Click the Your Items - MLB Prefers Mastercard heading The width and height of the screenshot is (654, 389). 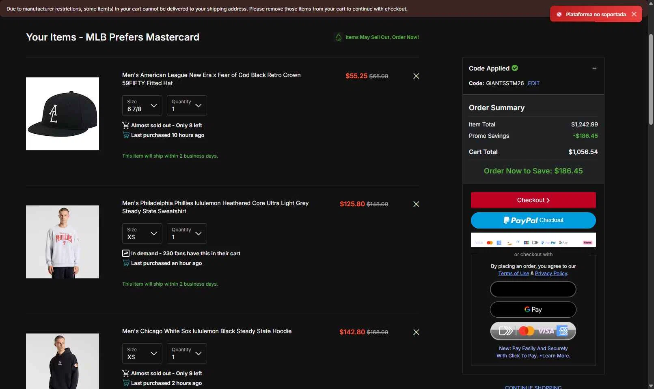coord(113,37)
